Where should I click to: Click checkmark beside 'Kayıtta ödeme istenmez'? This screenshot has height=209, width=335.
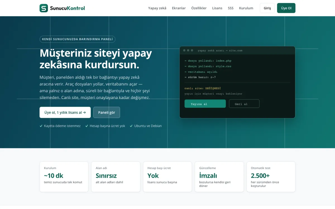[41, 126]
